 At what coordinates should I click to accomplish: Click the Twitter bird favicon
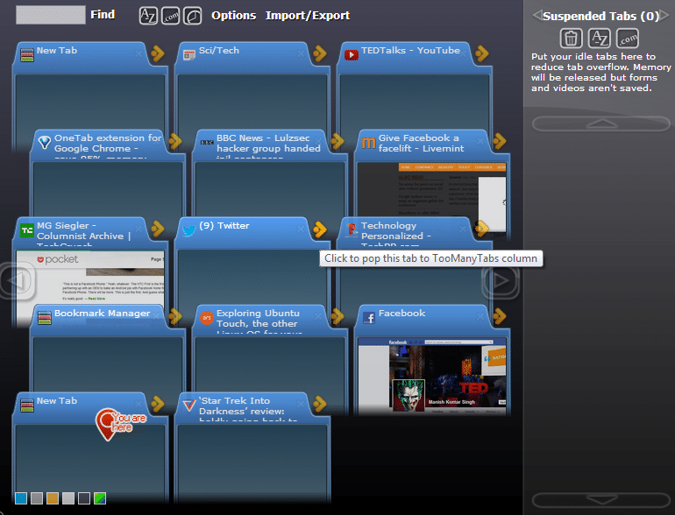189,230
